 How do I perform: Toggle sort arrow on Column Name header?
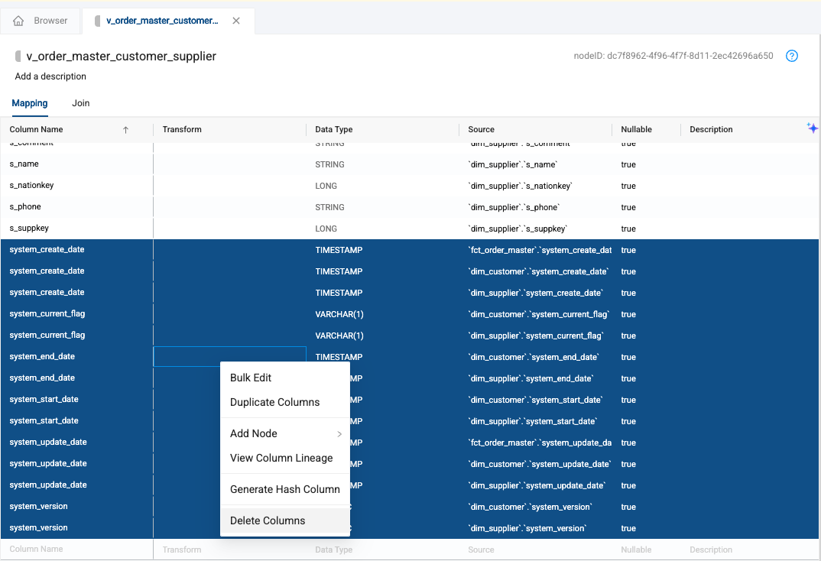[x=125, y=130]
